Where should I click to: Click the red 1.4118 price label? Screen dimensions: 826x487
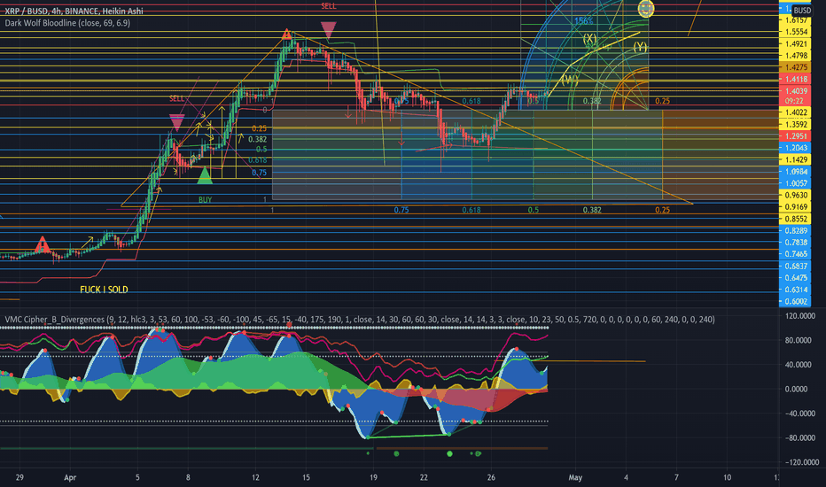click(796, 79)
